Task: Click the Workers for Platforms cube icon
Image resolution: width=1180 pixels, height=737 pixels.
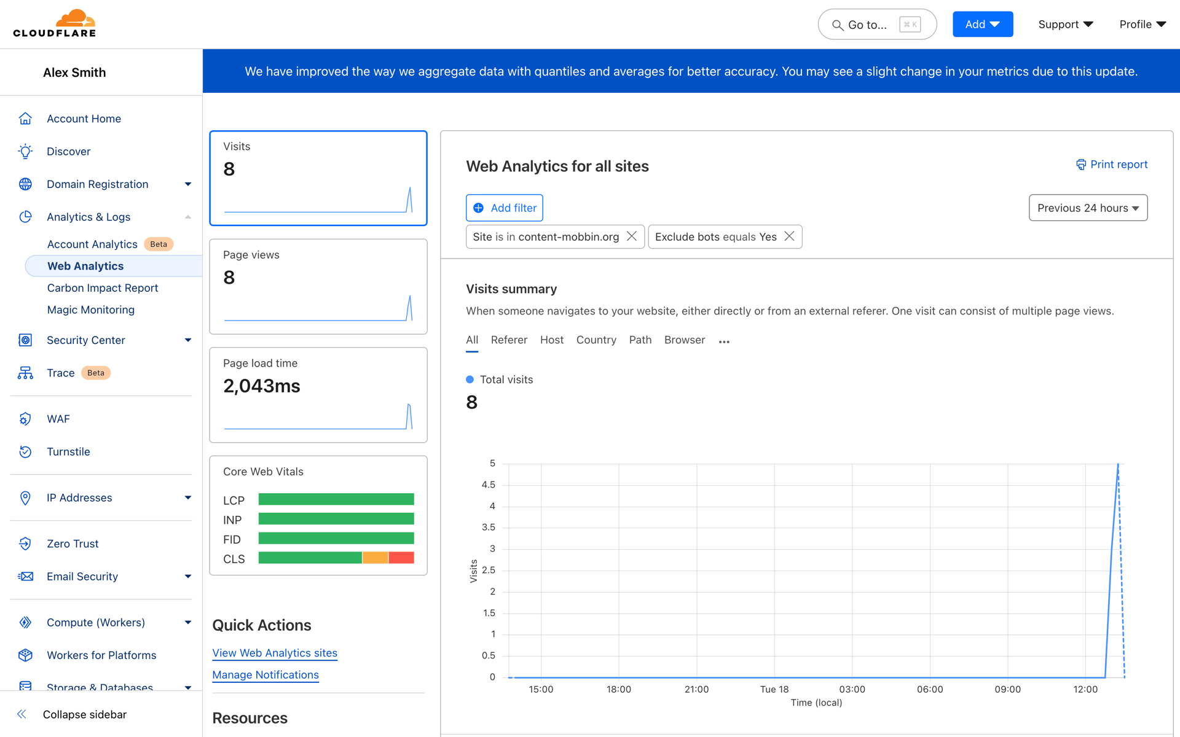Action: click(25, 655)
